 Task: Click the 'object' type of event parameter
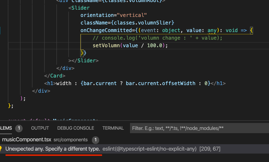tap(171, 30)
